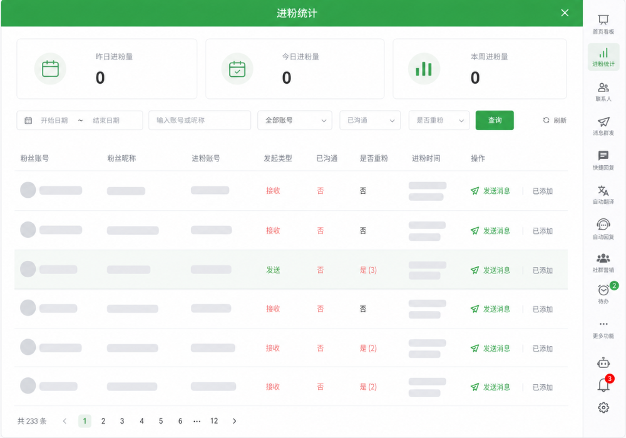Jump to last page 12
Image resolution: width=626 pixels, height=438 pixels.
click(x=214, y=421)
